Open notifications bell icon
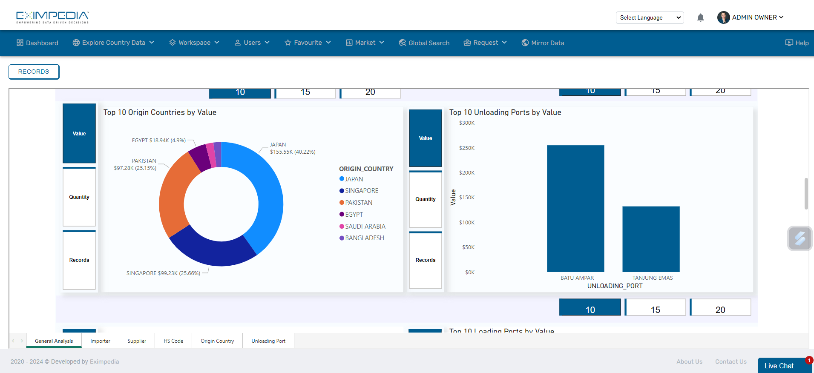 tap(701, 17)
